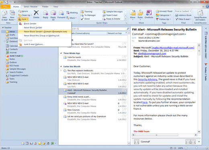Choose Block Sender from Junk menu
209x150 pixels.
[x=45, y=23]
